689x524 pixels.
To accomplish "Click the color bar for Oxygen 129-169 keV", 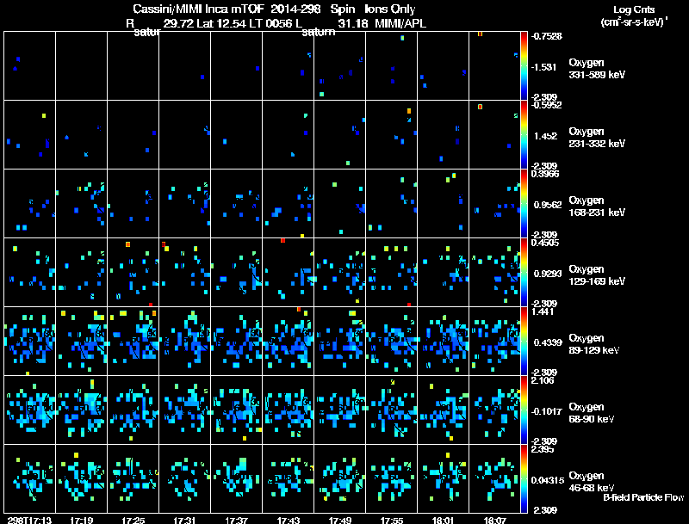I will tap(525, 272).
